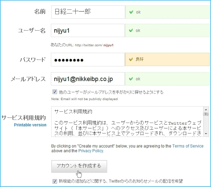Click inside the サービス利用規約 text area

[x=127, y=122]
